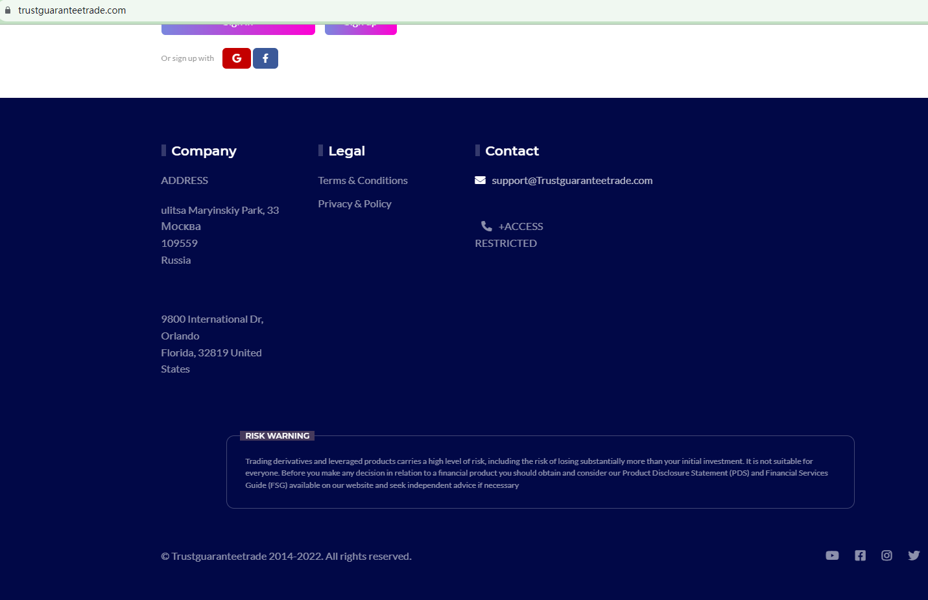The image size is (928, 600).
Task: Visit the Instagram icon in footer
Action: click(886, 555)
